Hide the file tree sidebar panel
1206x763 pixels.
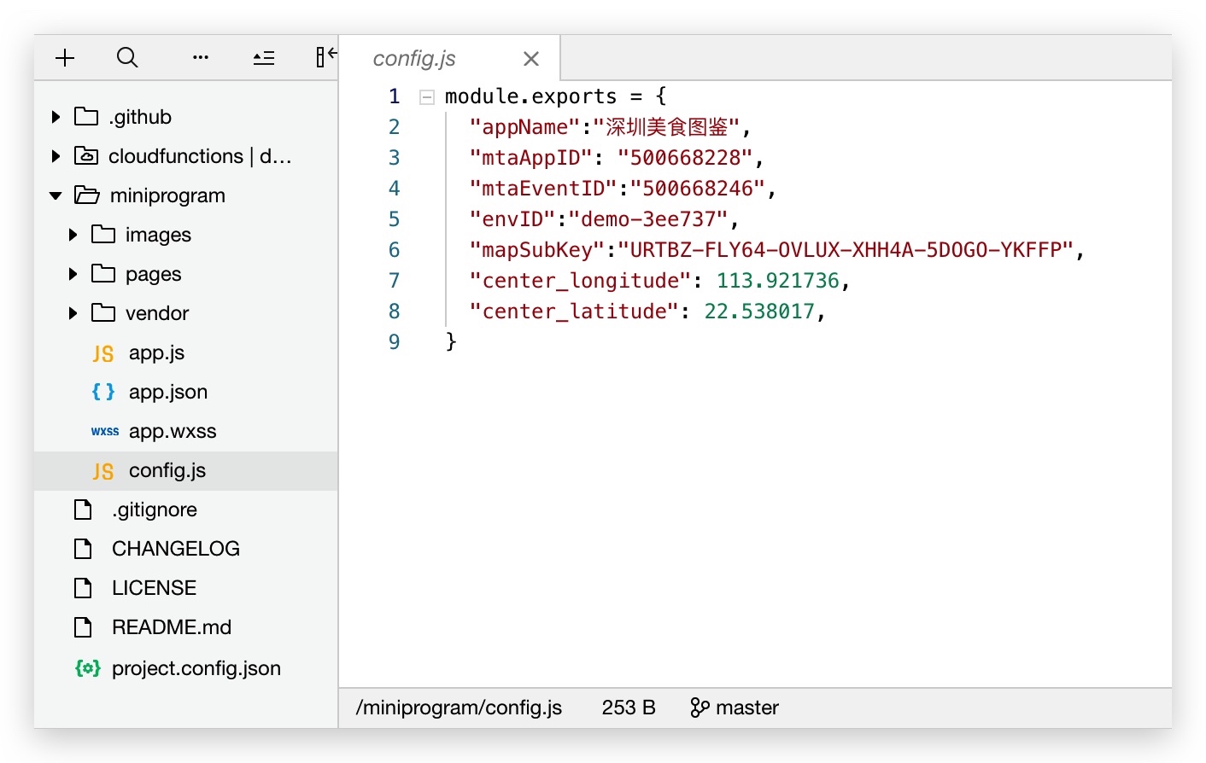pyautogui.click(x=326, y=57)
